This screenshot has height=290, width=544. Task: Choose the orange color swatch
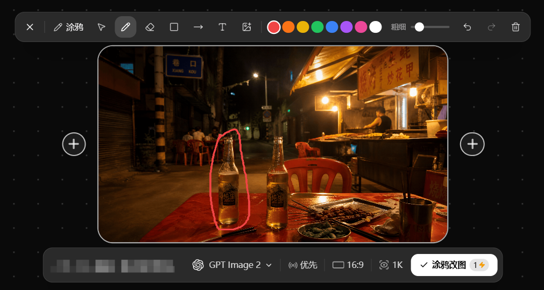click(288, 27)
